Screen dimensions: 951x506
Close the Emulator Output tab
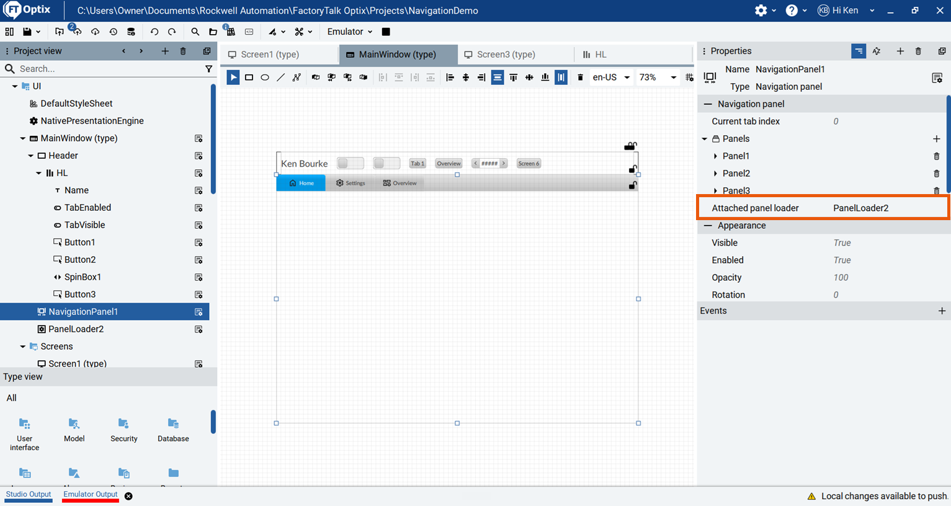point(128,496)
